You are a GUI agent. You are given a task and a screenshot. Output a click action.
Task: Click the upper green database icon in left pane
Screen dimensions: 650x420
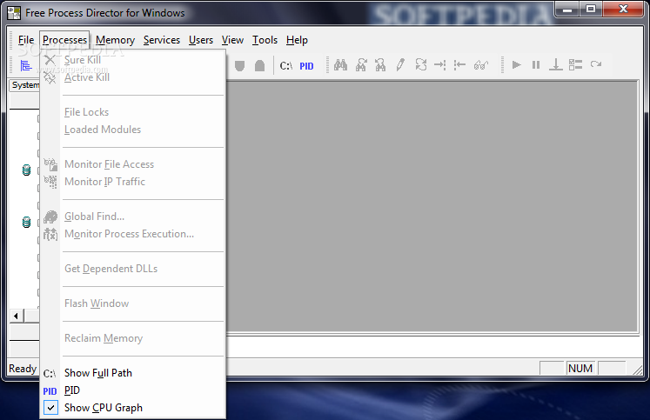(x=26, y=170)
